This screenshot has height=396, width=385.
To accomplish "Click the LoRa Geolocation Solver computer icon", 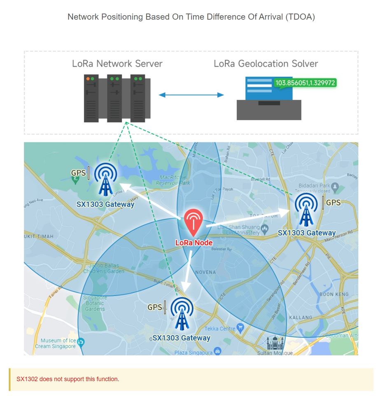I will tap(269, 98).
